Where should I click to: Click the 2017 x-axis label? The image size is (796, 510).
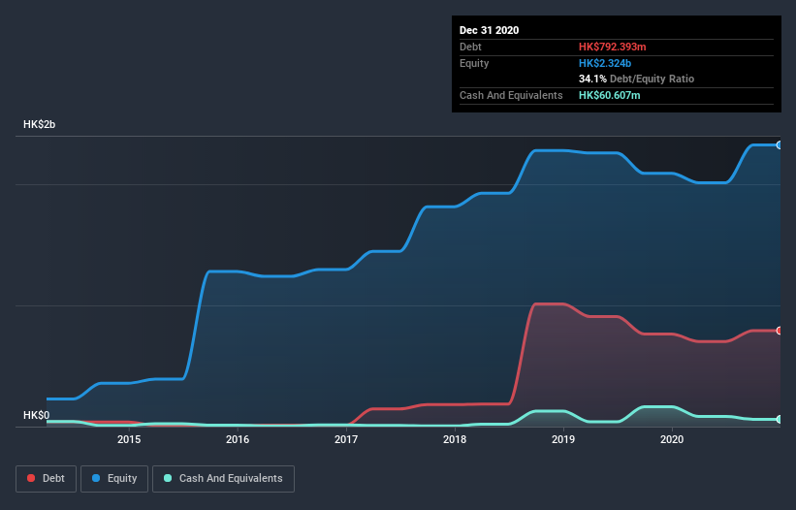[x=346, y=439]
